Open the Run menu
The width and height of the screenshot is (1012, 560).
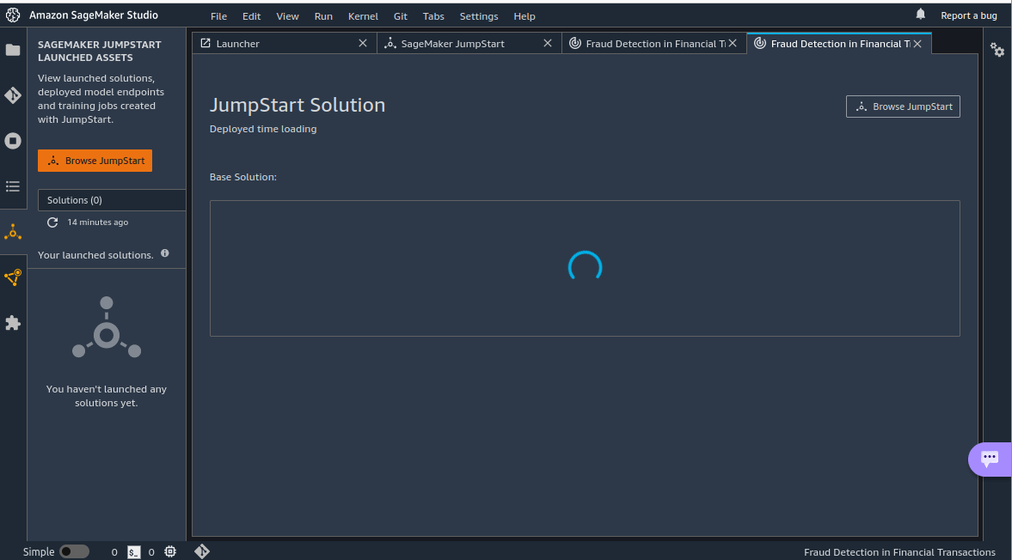[323, 16]
